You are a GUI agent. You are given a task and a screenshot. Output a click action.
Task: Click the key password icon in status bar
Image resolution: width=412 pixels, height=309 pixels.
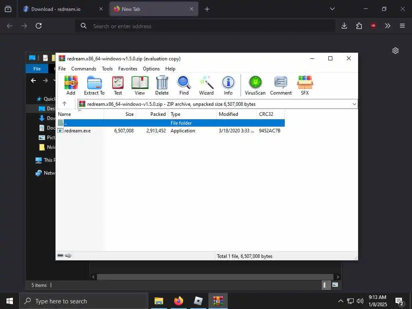(x=68, y=255)
